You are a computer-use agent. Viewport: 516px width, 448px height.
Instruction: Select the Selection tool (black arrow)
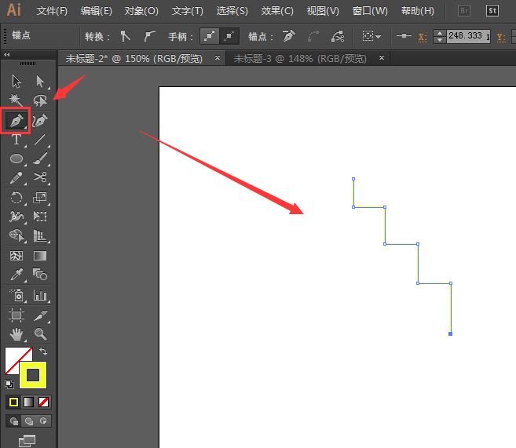pos(16,81)
